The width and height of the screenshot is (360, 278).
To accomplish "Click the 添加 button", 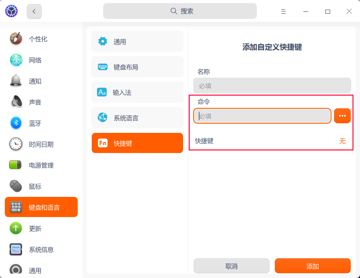I will (313, 266).
